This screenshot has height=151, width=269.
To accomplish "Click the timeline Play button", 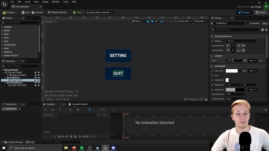I will [x=75, y=136].
